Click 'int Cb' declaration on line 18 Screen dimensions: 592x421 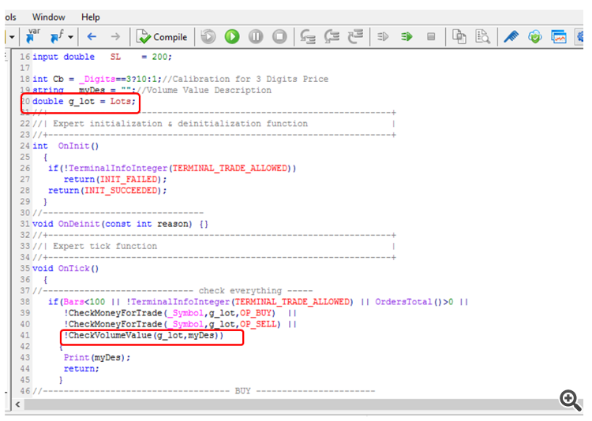(x=48, y=79)
